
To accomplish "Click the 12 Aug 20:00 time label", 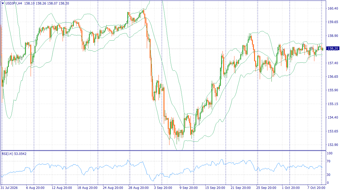I will pos(62,188).
